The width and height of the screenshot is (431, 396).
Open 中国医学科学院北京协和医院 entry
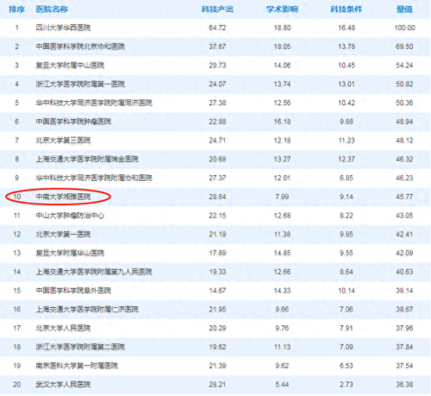[x=80, y=47]
